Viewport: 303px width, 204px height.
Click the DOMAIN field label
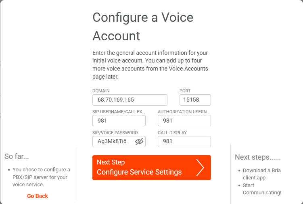101,91
